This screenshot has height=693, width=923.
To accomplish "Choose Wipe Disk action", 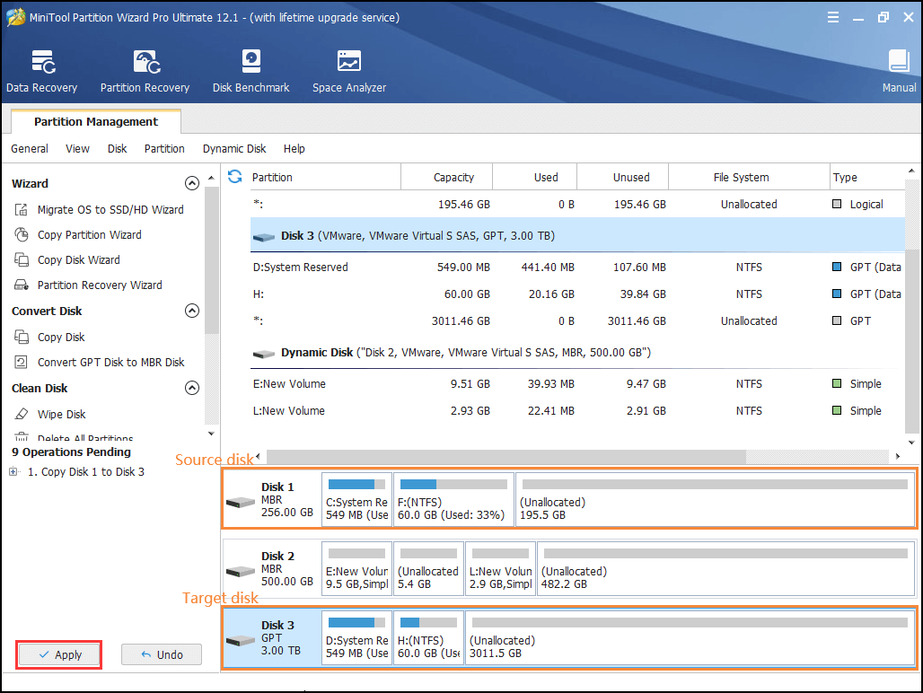I will (62, 414).
